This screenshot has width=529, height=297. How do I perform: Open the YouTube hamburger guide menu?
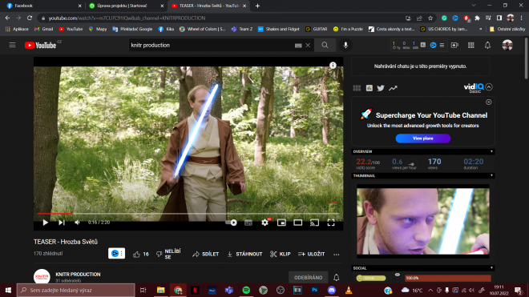click(13, 45)
